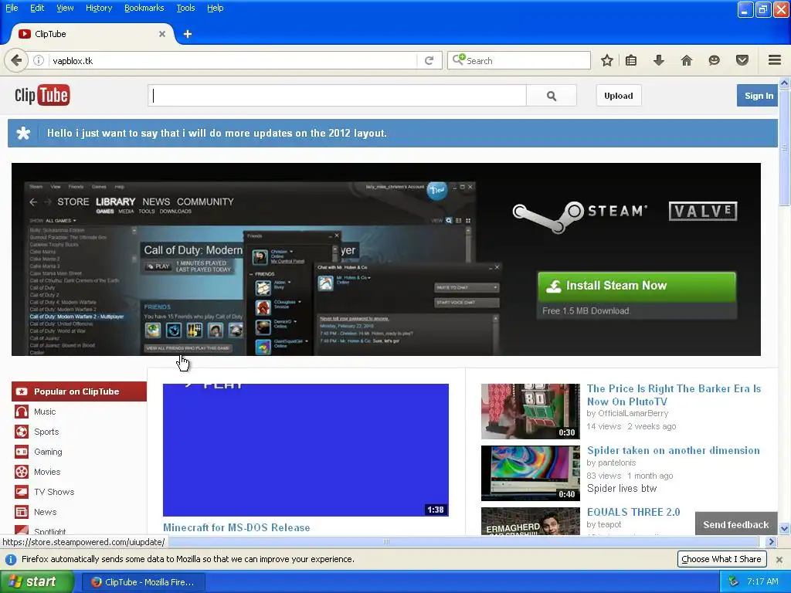Image resolution: width=791 pixels, height=593 pixels.
Task: Click the Movies reel icon in sidebar
Action: pyautogui.click(x=21, y=472)
